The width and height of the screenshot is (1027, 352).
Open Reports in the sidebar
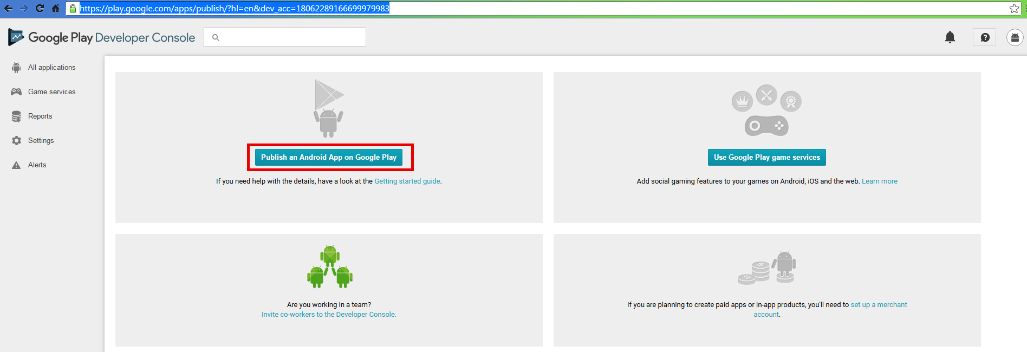(x=40, y=116)
